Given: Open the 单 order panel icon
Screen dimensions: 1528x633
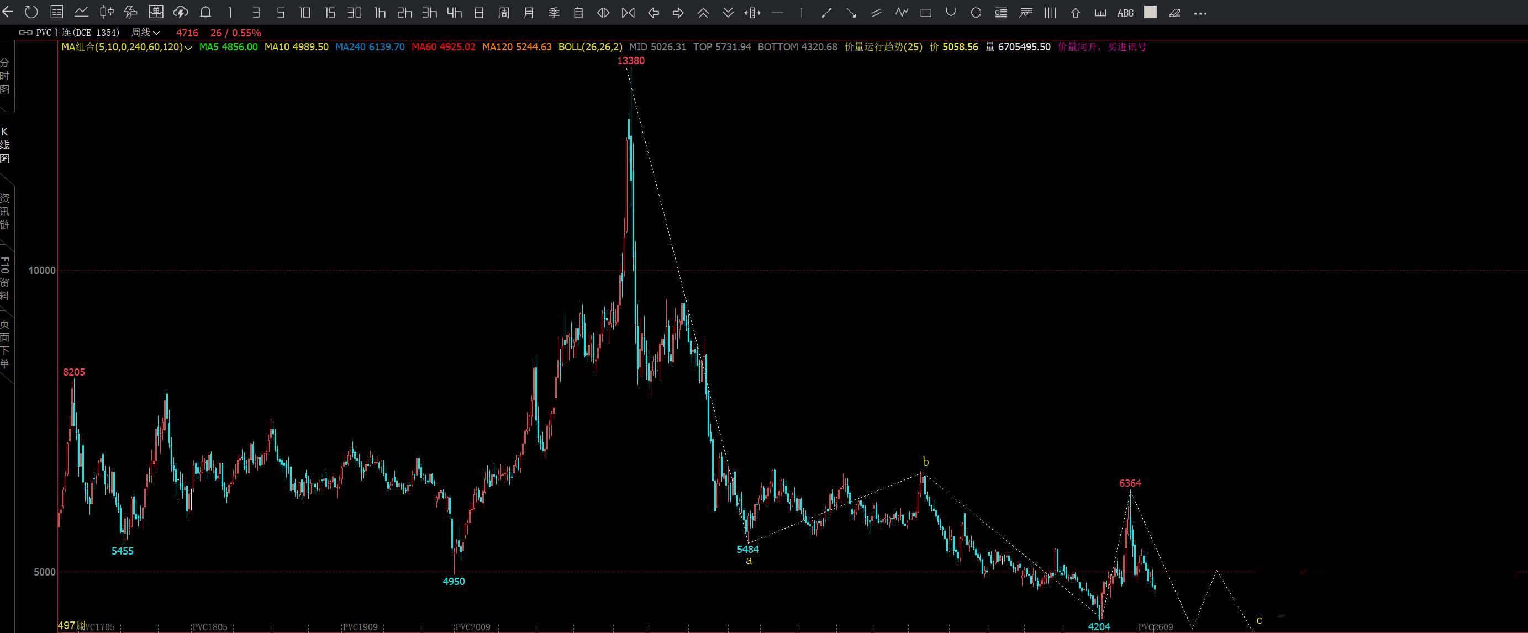Looking at the screenshot, I should click(x=156, y=13).
